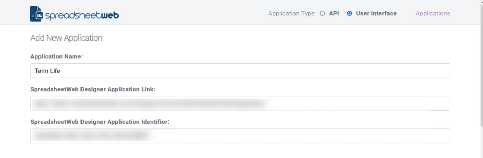This screenshot has height=158, width=483.
Task: Focus the Application Name input field
Action: click(240, 71)
